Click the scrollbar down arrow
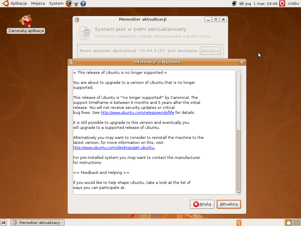This screenshot has width=301, height=226. point(239,192)
